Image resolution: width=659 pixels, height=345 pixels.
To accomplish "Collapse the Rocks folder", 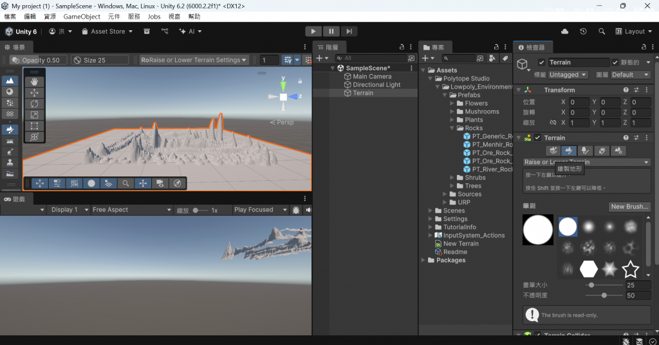I will click(x=452, y=128).
